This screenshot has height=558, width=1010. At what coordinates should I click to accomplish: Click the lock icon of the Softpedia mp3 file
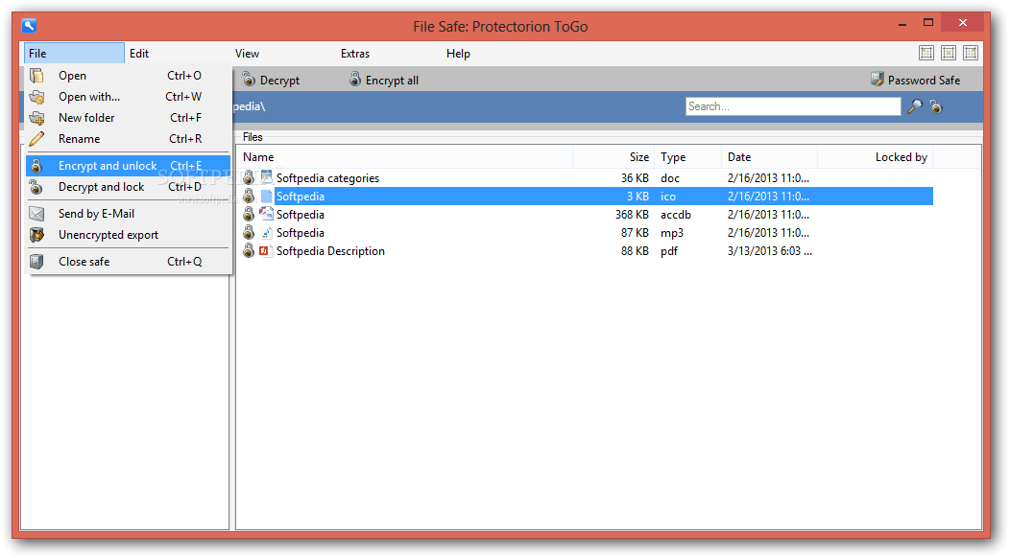(x=249, y=232)
